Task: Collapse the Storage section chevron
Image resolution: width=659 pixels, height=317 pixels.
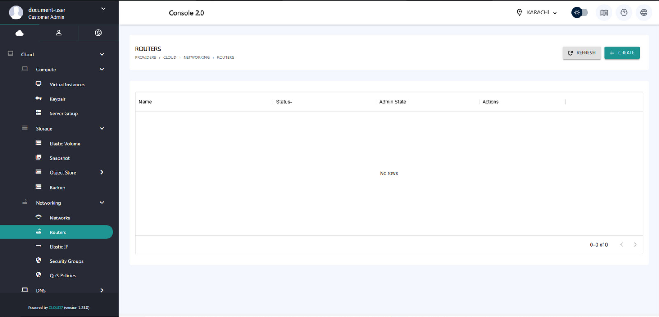Action: click(102, 128)
